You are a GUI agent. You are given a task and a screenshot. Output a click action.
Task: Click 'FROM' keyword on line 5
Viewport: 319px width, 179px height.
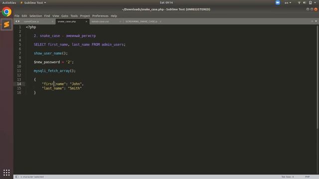(96, 44)
